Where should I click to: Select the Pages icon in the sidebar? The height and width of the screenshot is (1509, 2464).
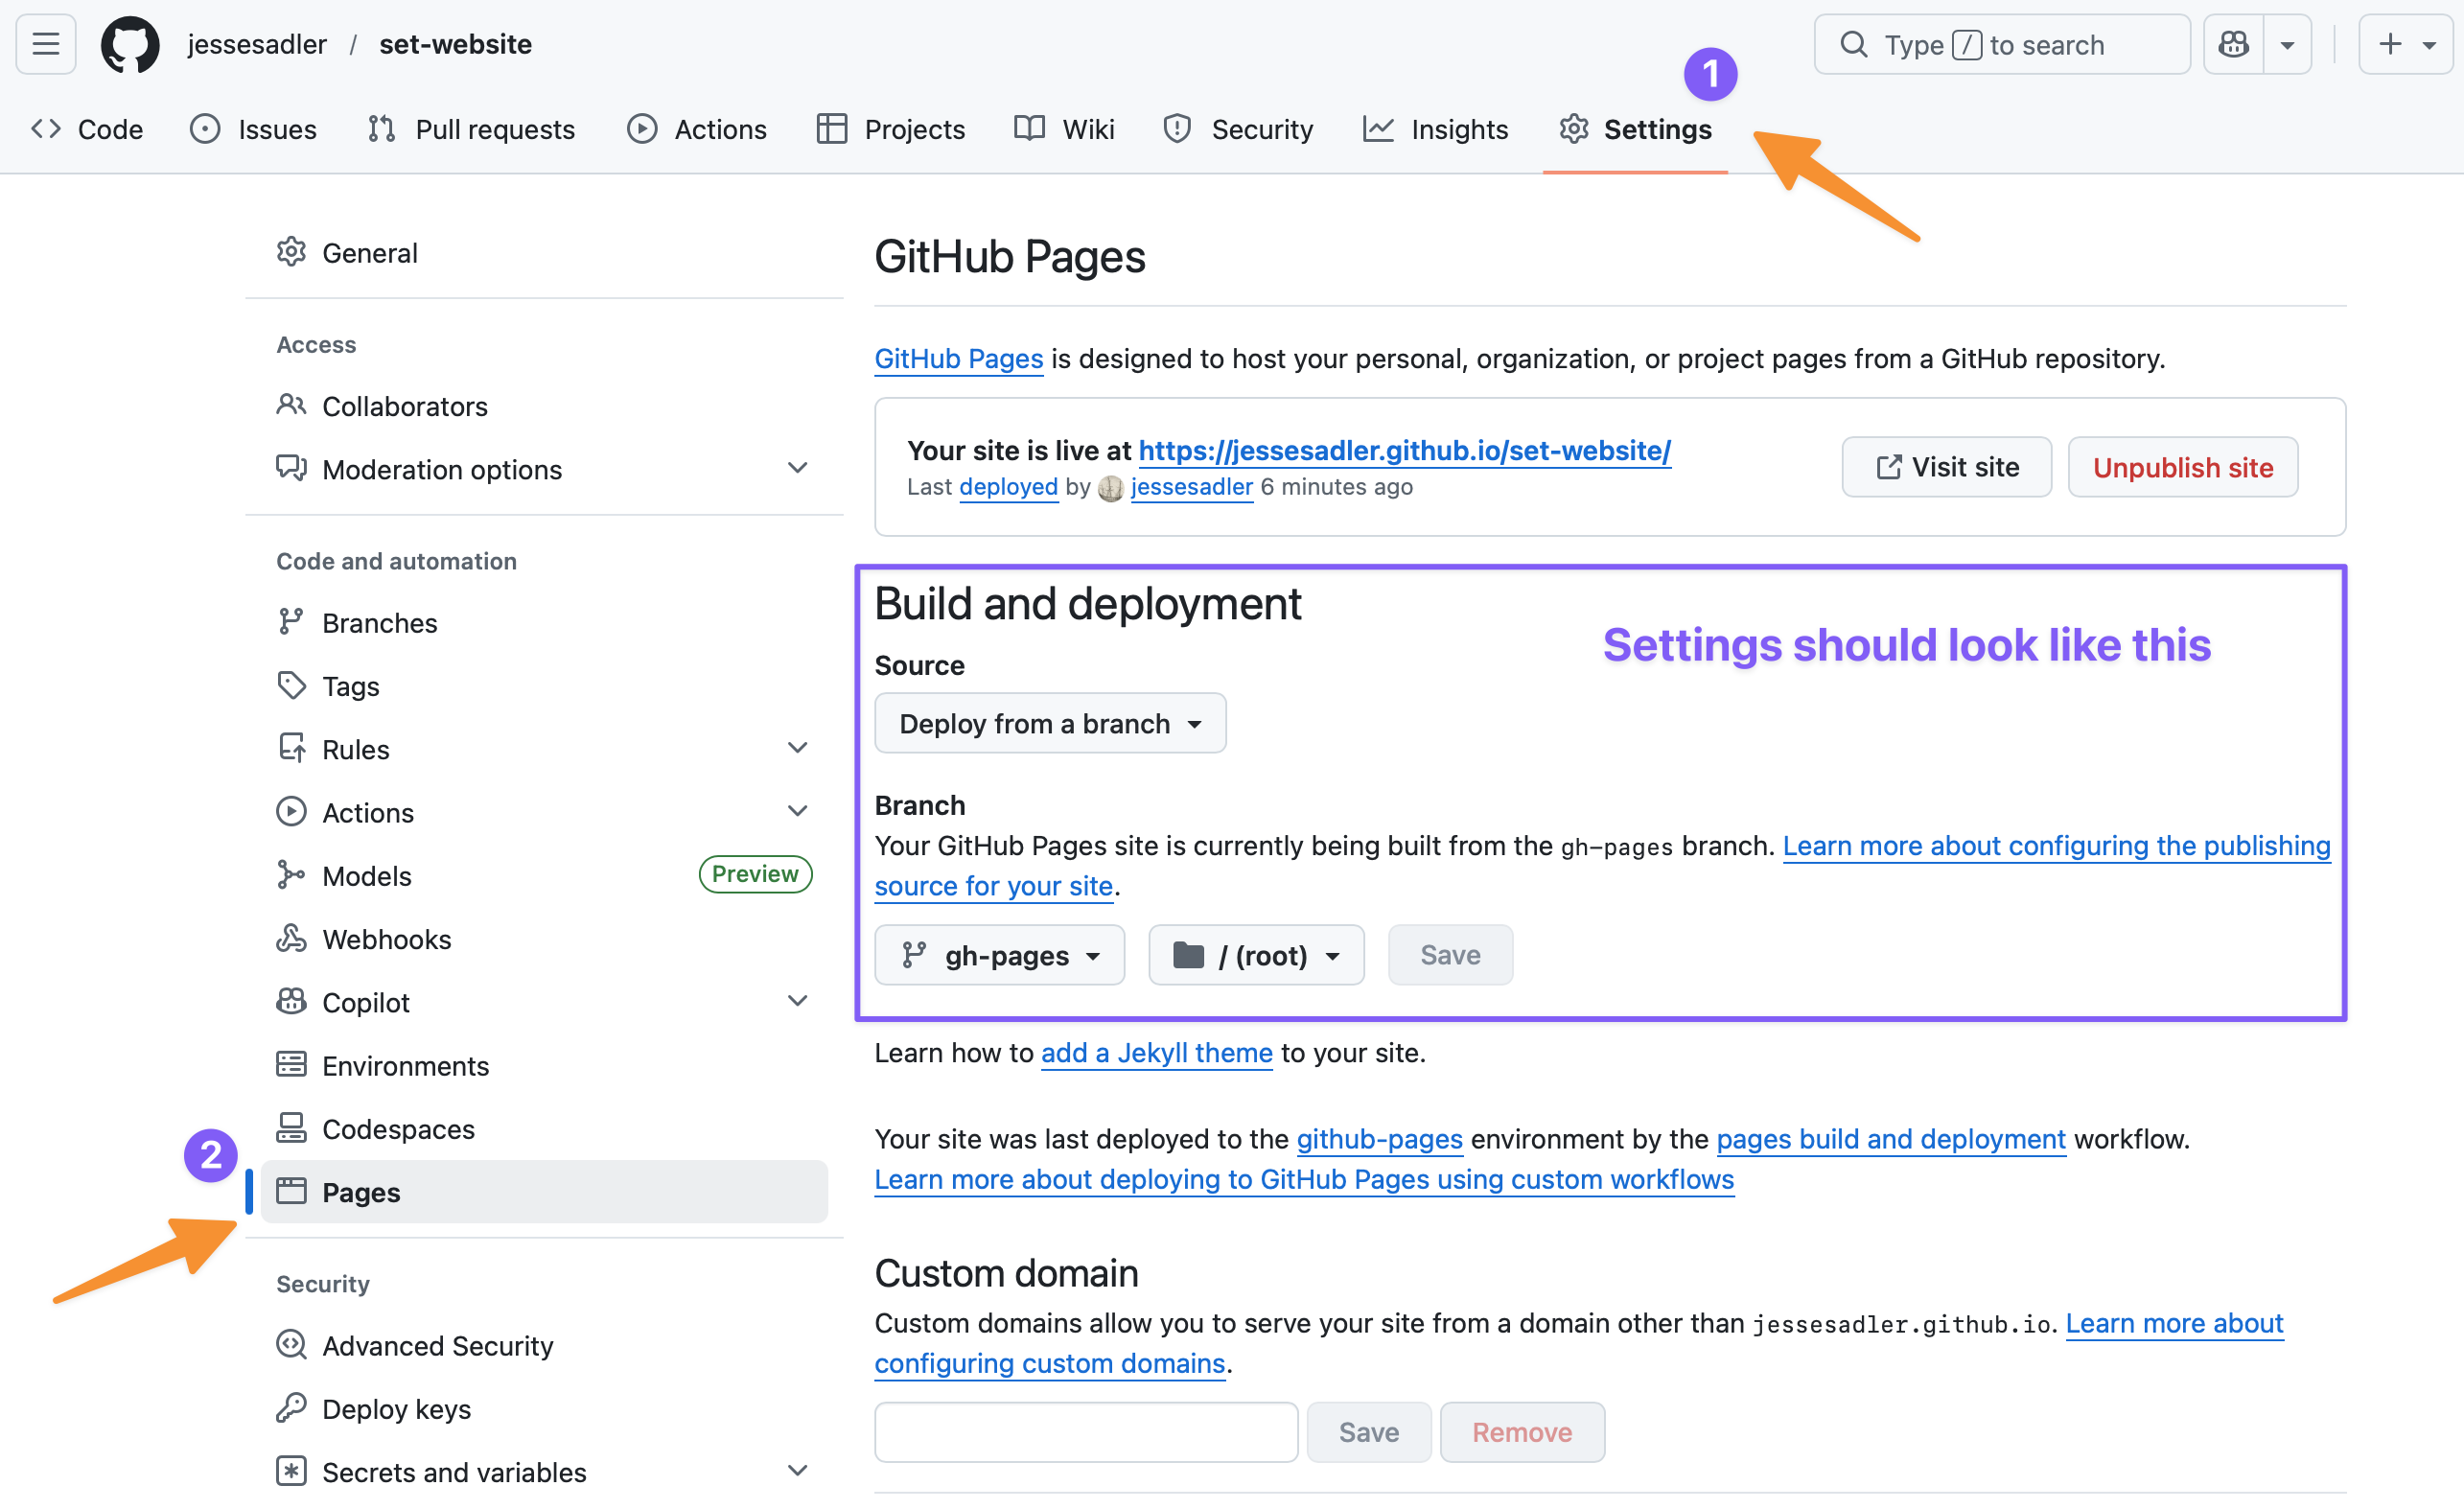291,1191
